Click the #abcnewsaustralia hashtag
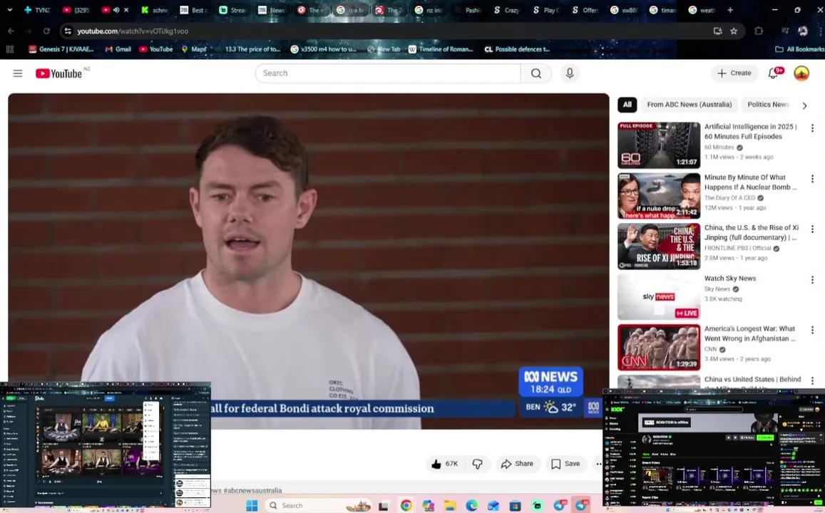Image resolution: width=825 pixels, height=513 pixels. [252, 490]
